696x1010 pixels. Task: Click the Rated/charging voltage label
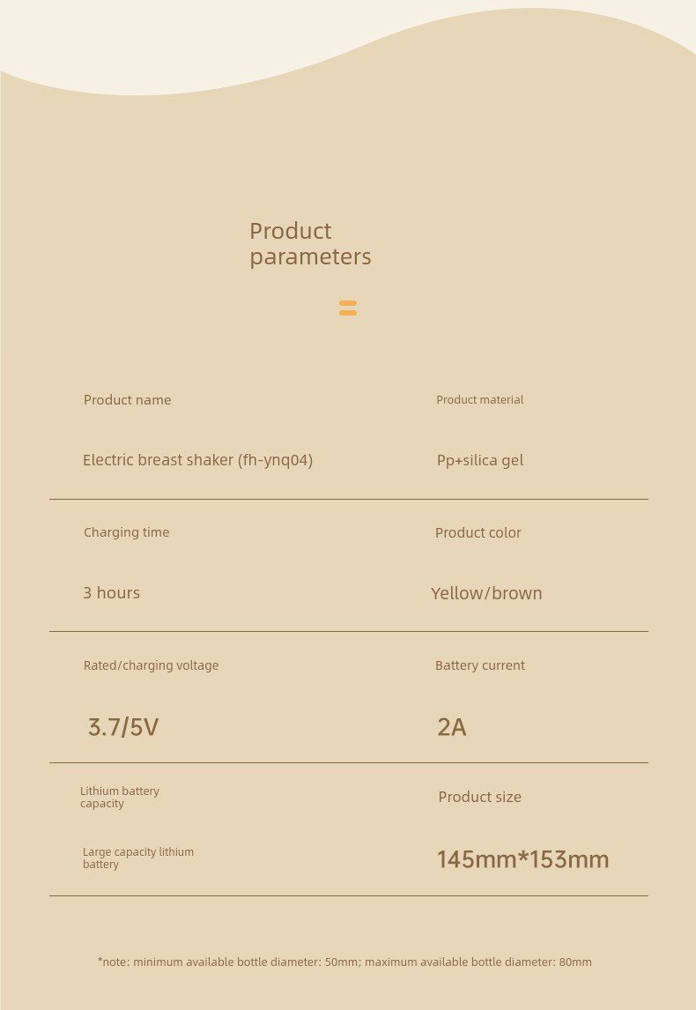click(152, 665)
